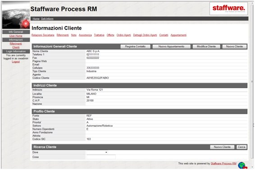Click the Cerca button

pyautogui.click(x=241, y=147)
